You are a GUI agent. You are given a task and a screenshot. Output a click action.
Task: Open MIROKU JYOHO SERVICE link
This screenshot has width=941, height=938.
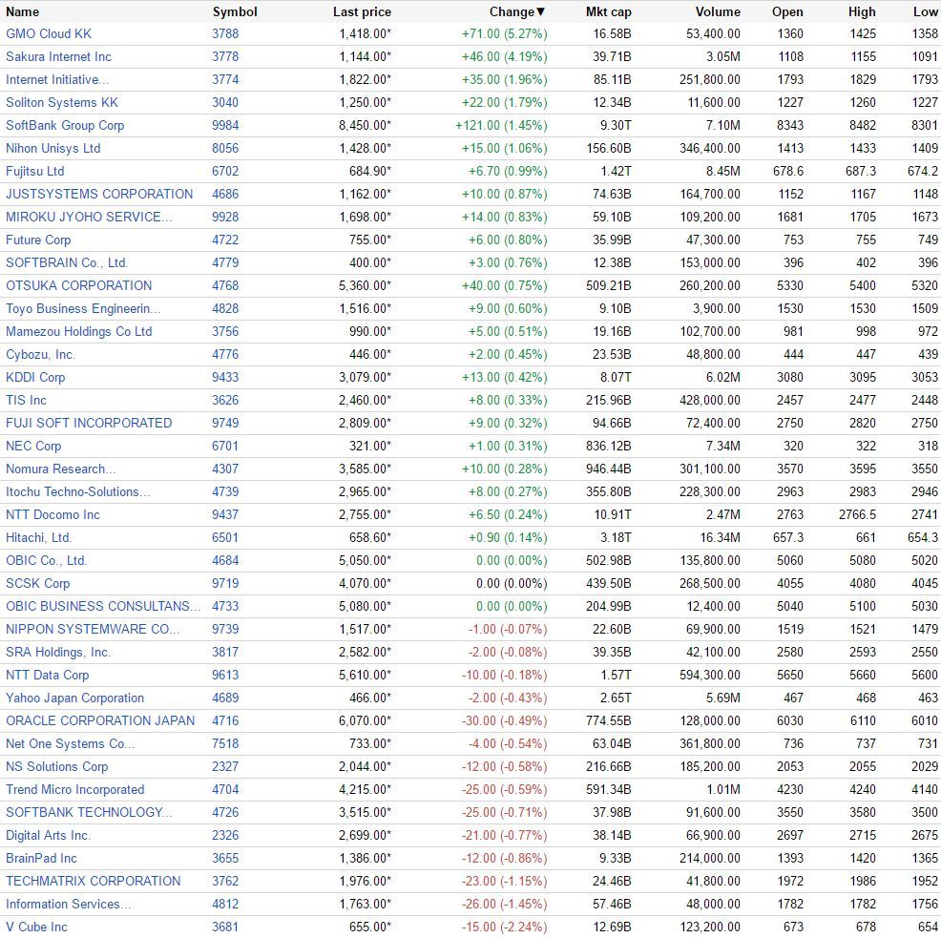89,217
